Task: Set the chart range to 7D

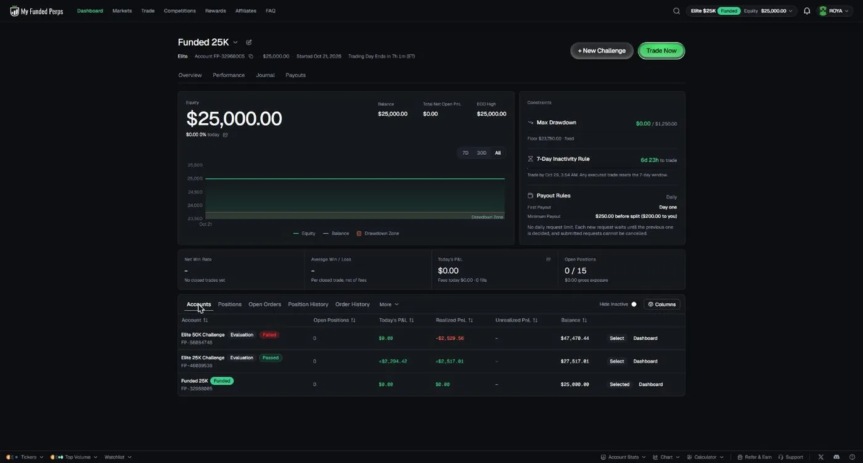Action: click(x=465, y=153)
